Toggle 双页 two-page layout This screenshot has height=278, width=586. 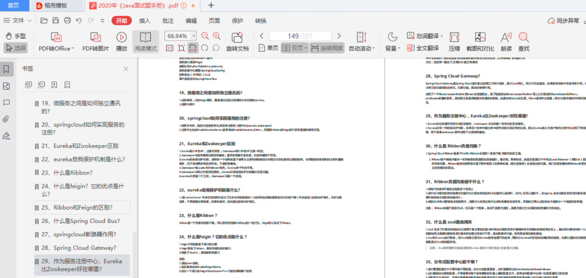292,48
